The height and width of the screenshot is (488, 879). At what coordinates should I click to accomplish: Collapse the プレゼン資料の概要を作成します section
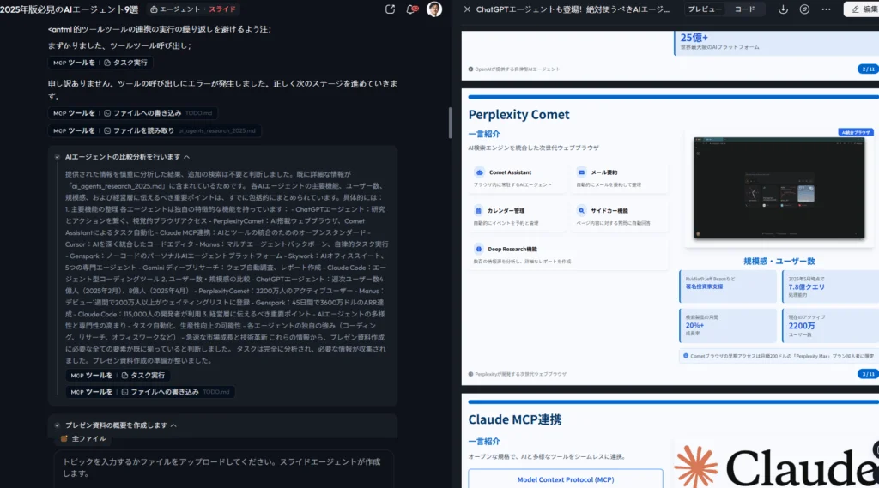point(173,425)
